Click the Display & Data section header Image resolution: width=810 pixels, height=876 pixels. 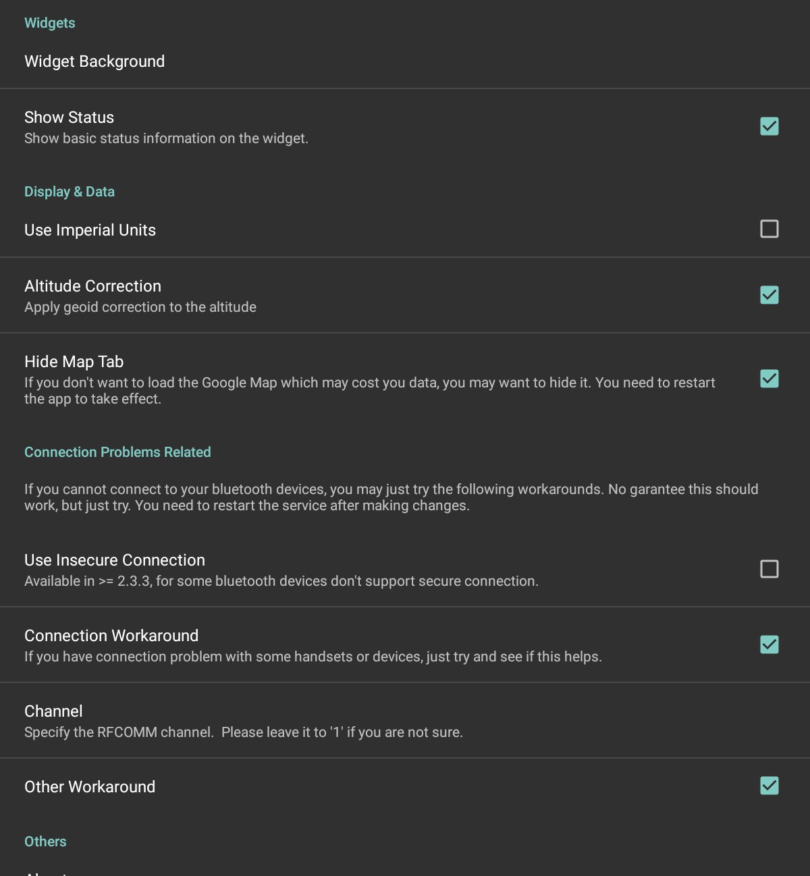pyautogui.click(x=70, y=192)
